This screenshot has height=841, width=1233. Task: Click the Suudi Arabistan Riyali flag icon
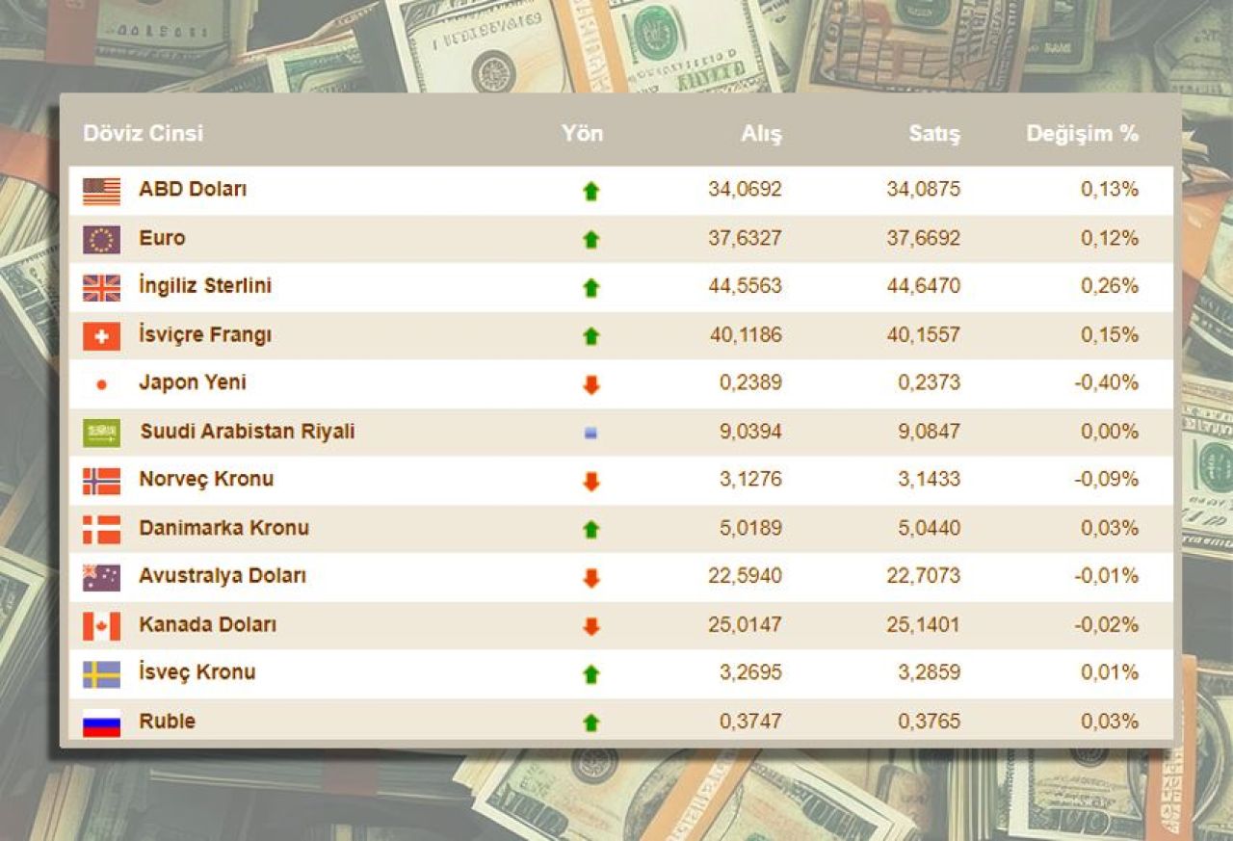coord(101,433)
